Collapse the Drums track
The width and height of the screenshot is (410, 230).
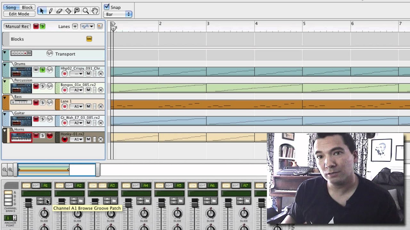pyautogui.click(x=4, y=65)
